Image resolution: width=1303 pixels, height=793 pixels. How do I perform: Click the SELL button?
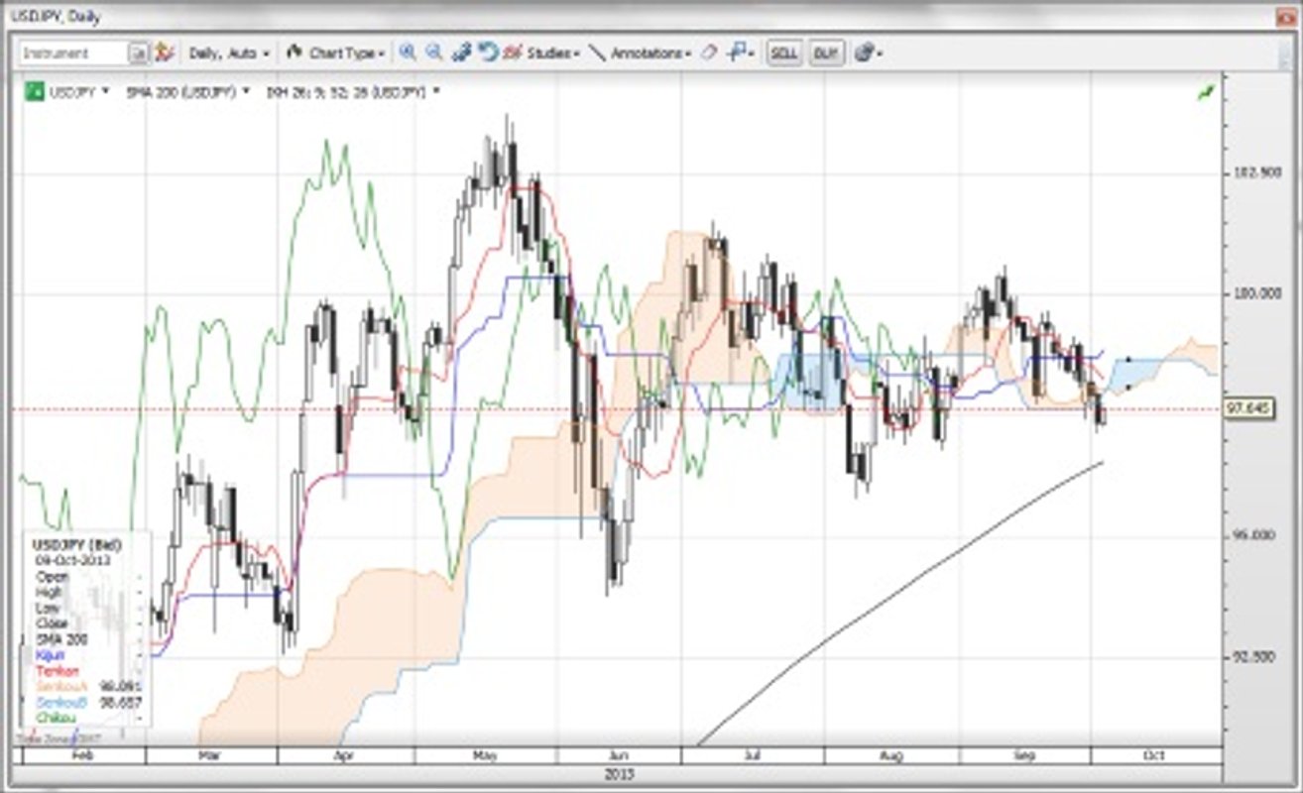coord(784,54)
